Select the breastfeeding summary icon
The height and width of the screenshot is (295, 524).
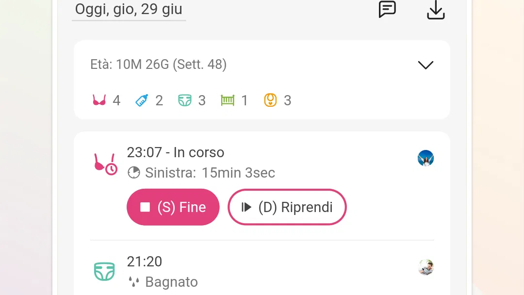[x=99, y=100]
